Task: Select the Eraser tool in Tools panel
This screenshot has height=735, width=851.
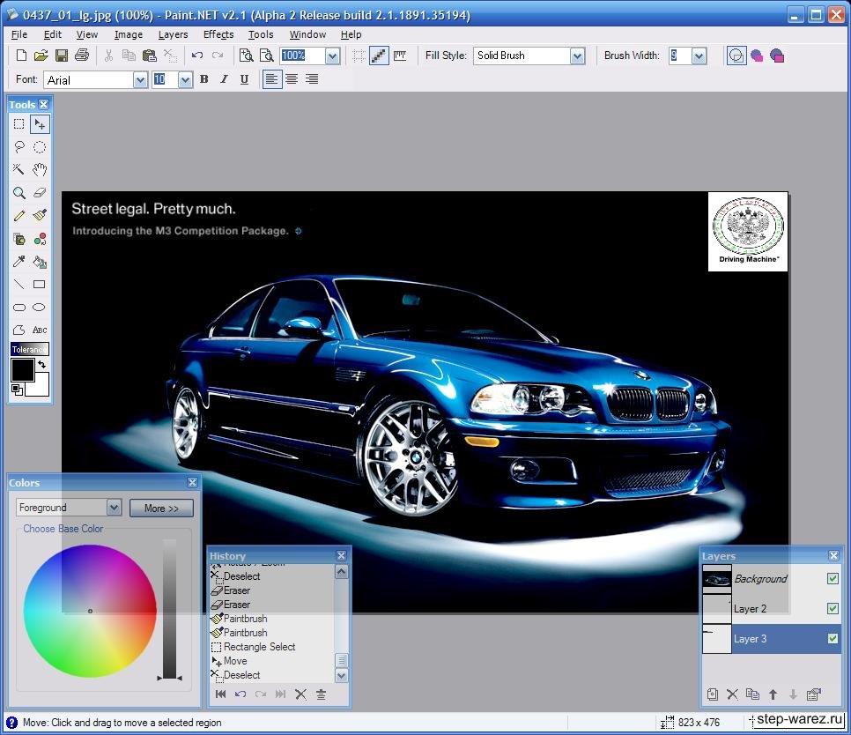Action: coord(40,192)
